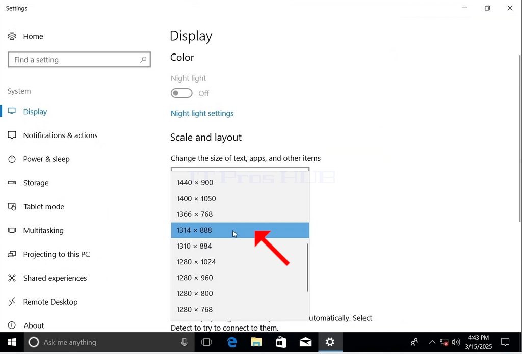Open Tablet mode settings page
This screenshot has width=522, height=354.
[x=44, y=207]
